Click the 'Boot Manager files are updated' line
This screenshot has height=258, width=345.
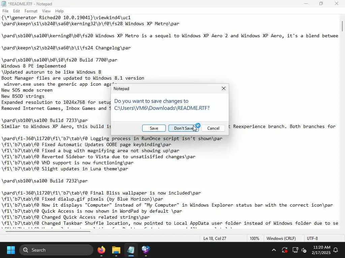pyautogui.click(x=73, y=78)
